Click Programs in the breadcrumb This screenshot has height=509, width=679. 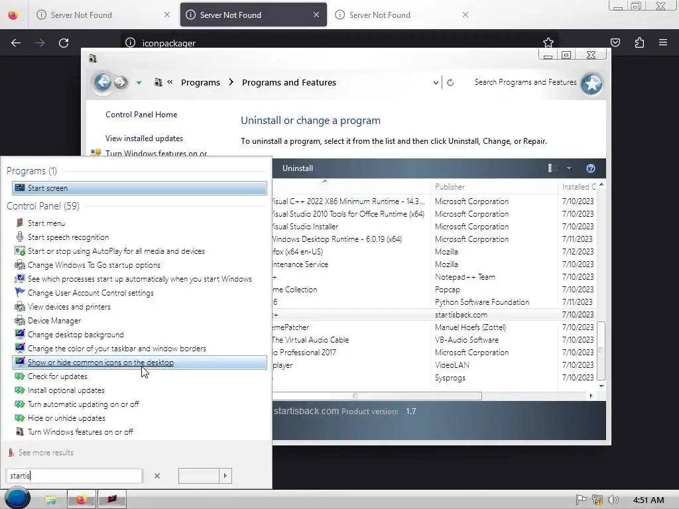(x=200, y=82)
